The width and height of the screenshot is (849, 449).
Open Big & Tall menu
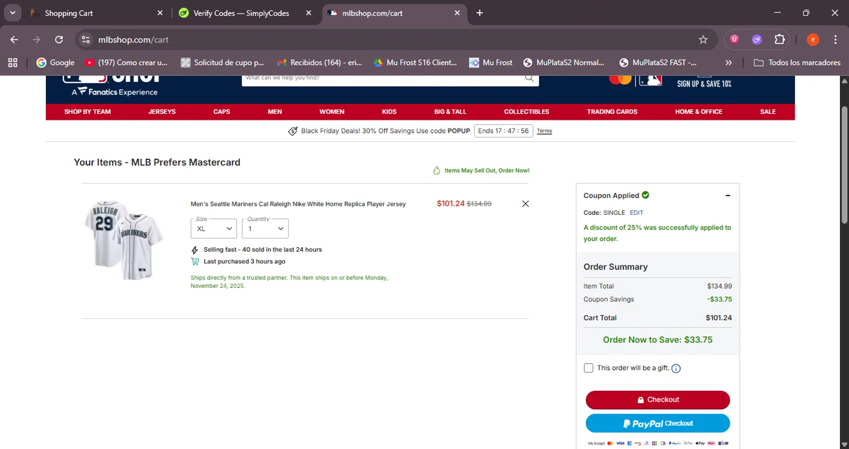(451, 111)
